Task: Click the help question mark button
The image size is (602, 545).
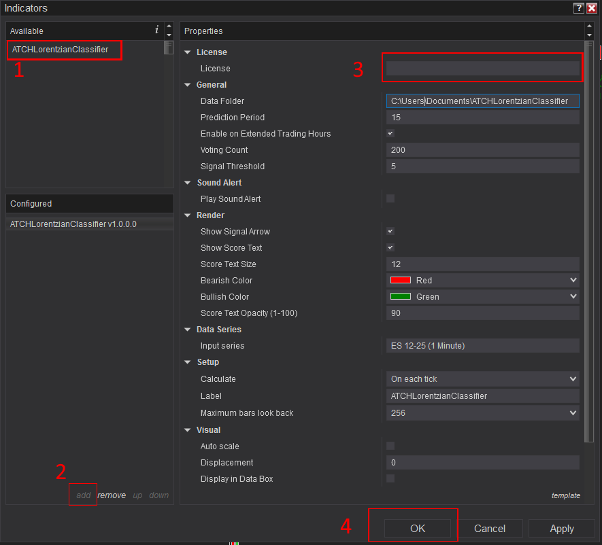Action: 578,8
